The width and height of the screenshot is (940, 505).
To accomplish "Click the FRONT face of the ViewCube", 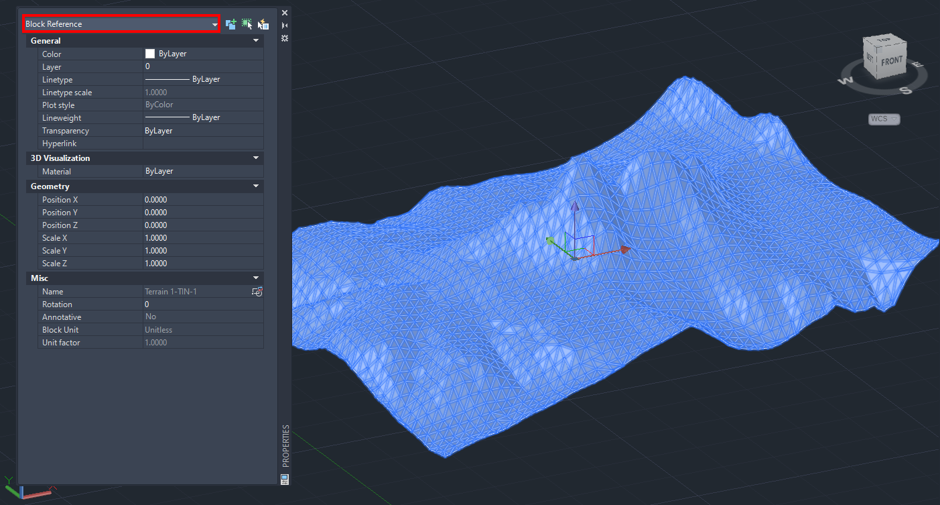I will (892, 61).
